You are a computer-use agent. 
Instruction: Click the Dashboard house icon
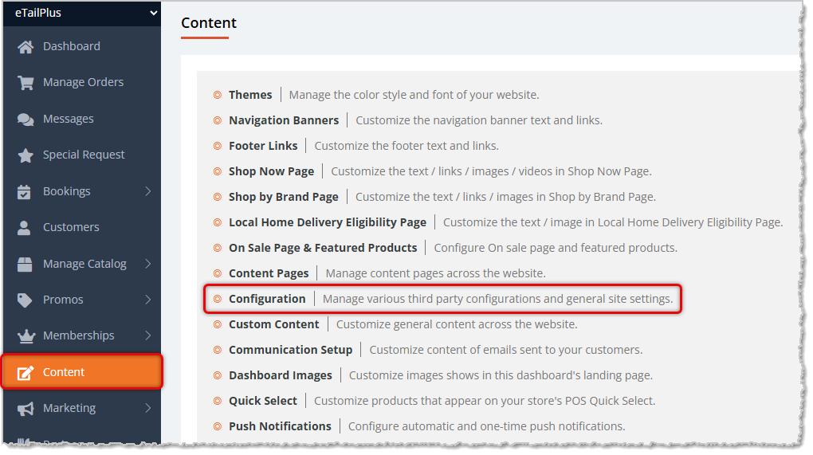coord(25,47)
